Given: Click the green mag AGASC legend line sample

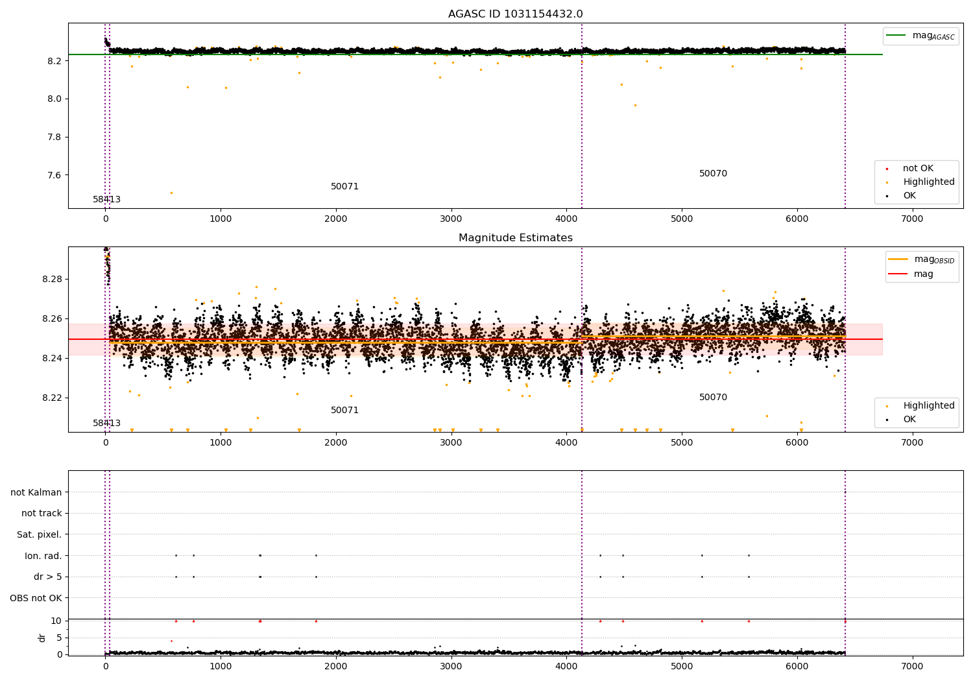Looking at the screenshot, I should coord(896,36).
